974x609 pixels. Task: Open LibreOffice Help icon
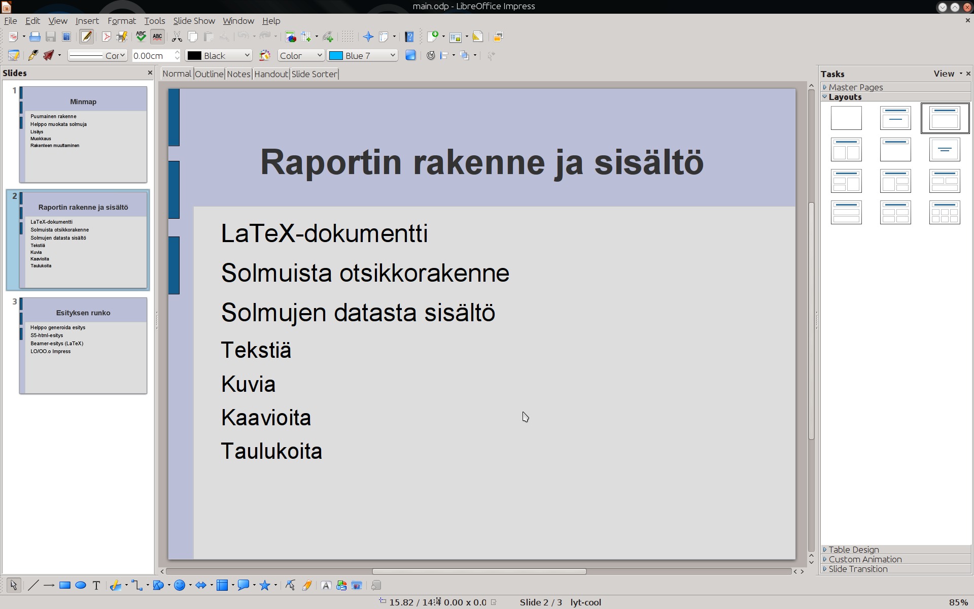coord(409,37)
